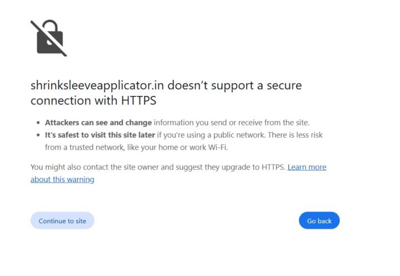Select the 'Attackers can see and change' bold text
Viewport: 400px width, 276px height.
pyautogui.click(x=98, y=122)
